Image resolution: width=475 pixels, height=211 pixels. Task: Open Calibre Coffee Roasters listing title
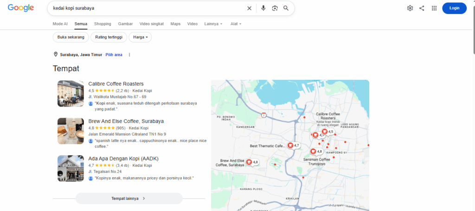tap(116, 84)
